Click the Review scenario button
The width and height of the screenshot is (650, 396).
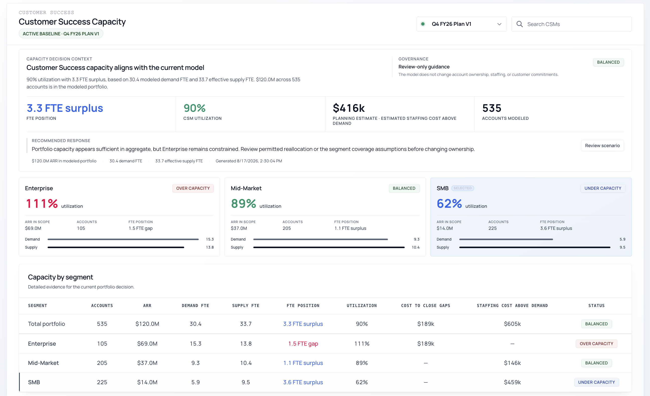pyautogui.click(x=602, y=145)
